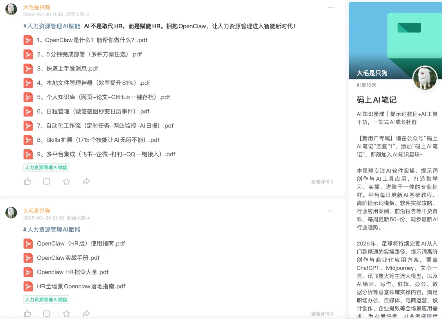
Task: Open more options menu on the 2026-03-30 post
Action: click(331, 8)
